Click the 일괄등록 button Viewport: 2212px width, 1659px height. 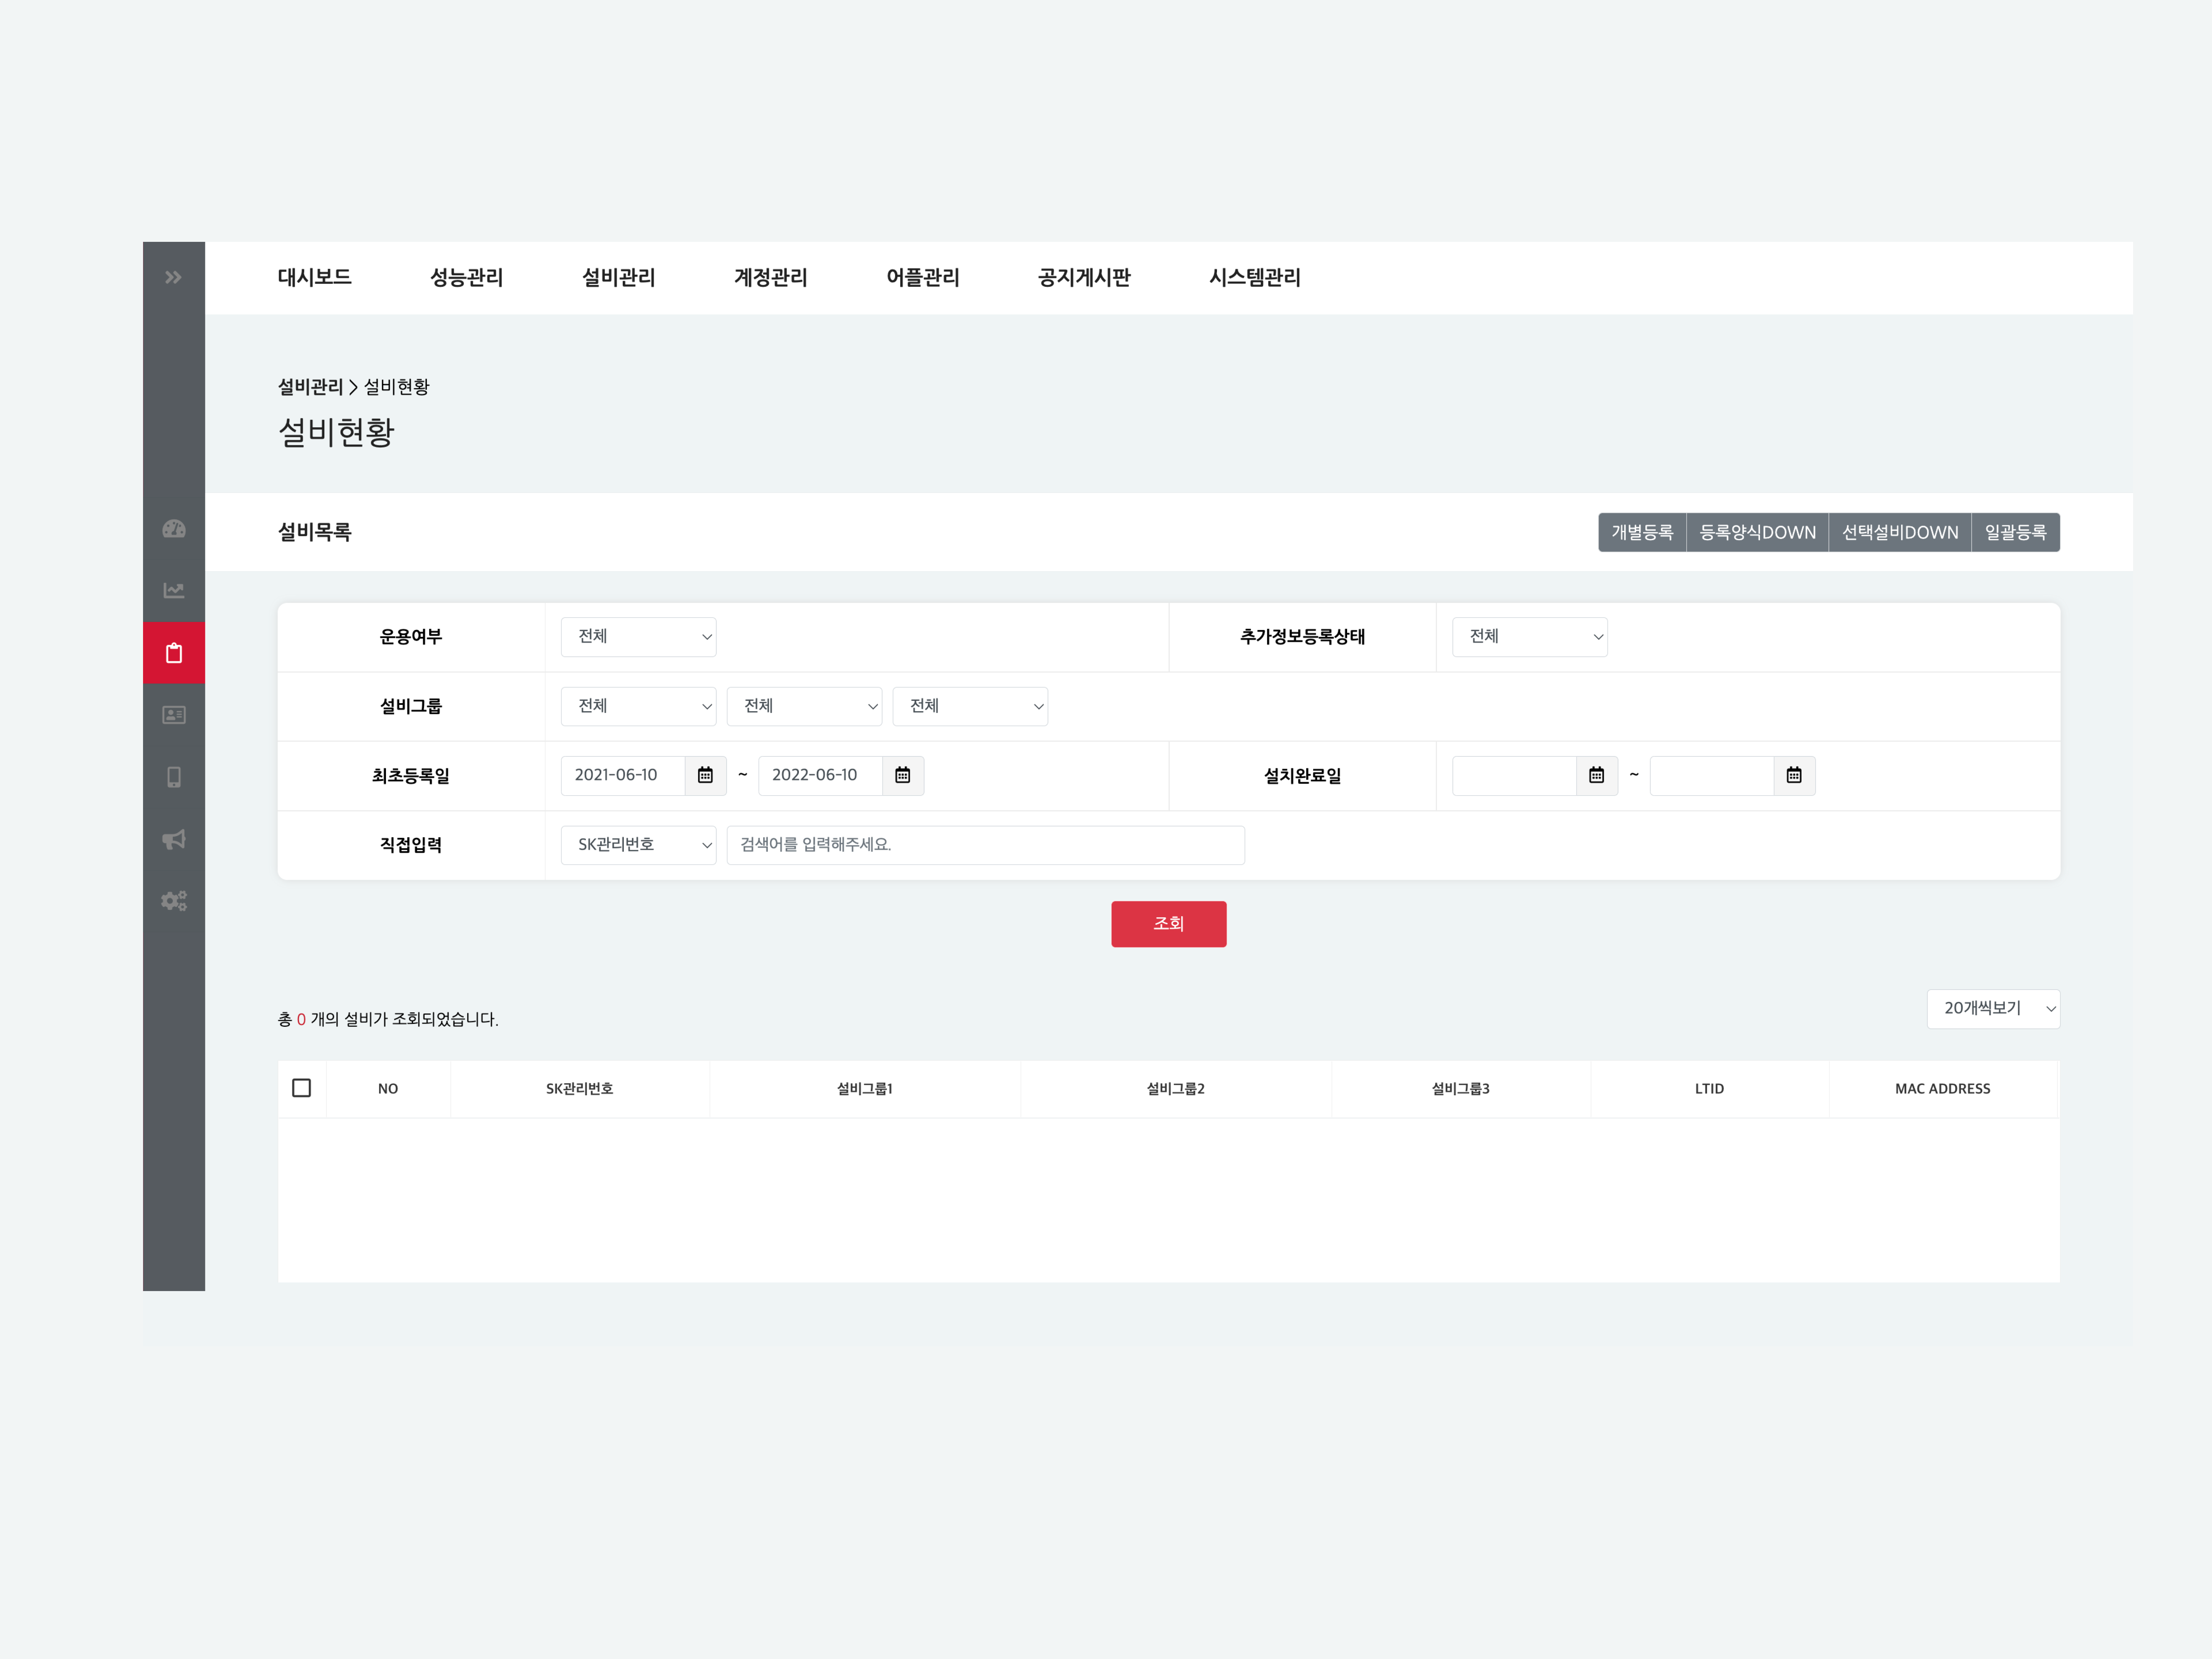2015,532
